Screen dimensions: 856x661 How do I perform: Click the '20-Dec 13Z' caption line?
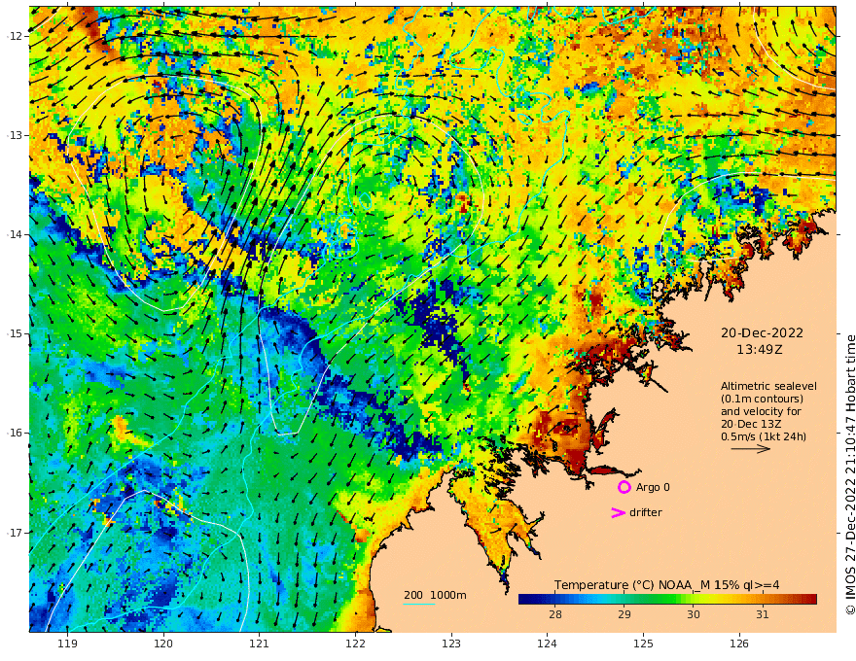tap(751, 424)
